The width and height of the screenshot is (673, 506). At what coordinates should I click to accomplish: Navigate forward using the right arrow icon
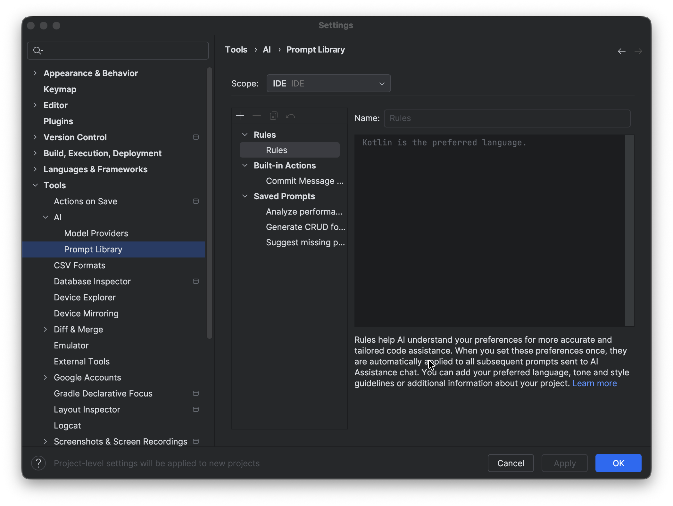click(638, 51)
